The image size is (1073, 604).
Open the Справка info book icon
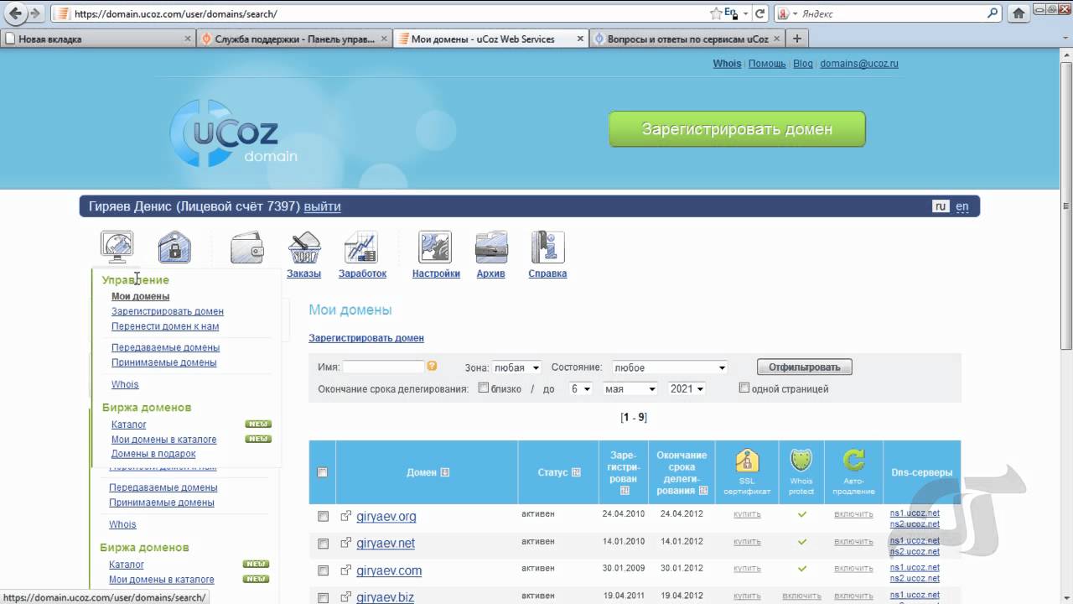point(547,247)
